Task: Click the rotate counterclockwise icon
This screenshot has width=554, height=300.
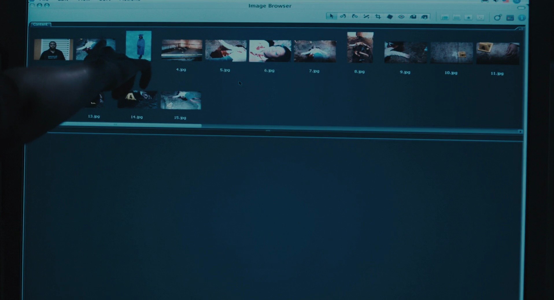Action: coord(343,16)
